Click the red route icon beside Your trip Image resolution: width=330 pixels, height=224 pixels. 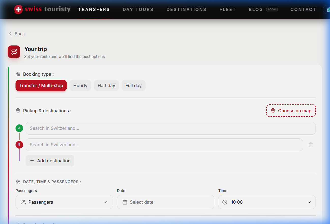tap(14, 52)
